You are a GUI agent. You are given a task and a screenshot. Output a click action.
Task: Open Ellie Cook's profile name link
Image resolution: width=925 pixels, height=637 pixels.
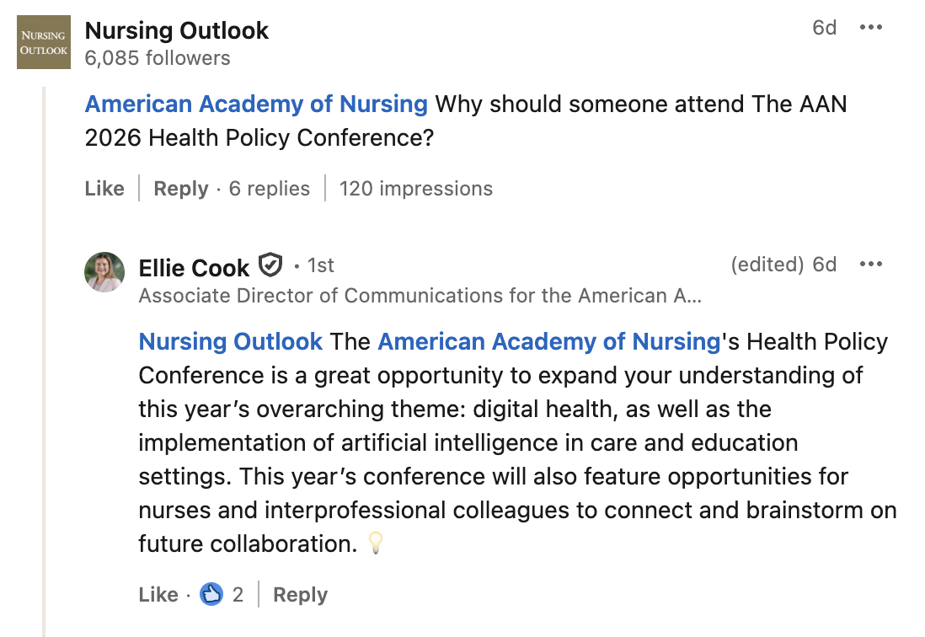[194, 268]
